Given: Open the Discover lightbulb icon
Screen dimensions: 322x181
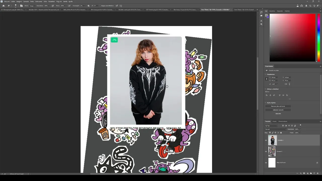Looking at the screenshot, I should (314, 6).
